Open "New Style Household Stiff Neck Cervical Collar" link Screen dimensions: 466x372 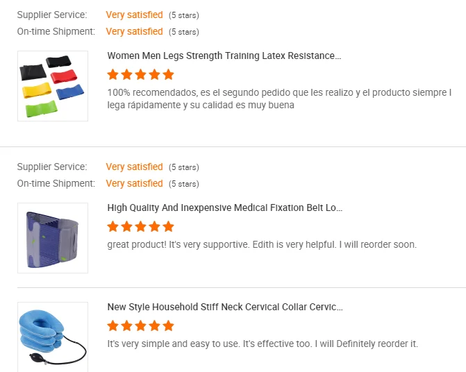[225, 307]
